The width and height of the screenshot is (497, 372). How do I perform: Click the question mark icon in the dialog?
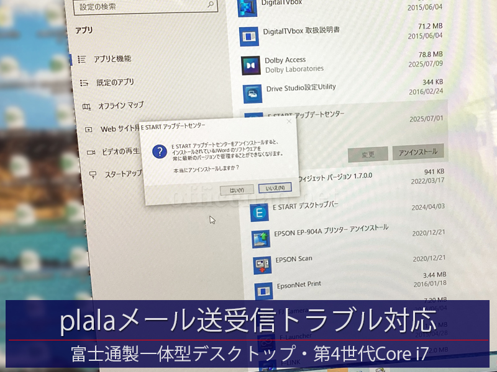pyautogui.click(x=160, y=152)
